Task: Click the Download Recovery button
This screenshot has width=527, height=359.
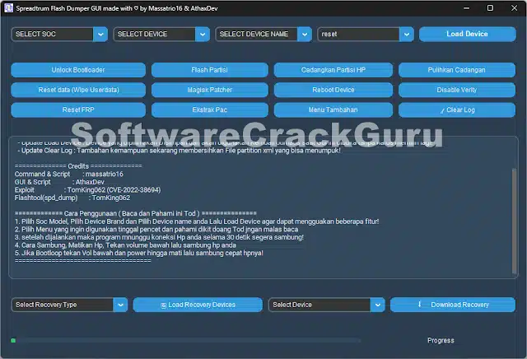Action: tap(453, 305)
